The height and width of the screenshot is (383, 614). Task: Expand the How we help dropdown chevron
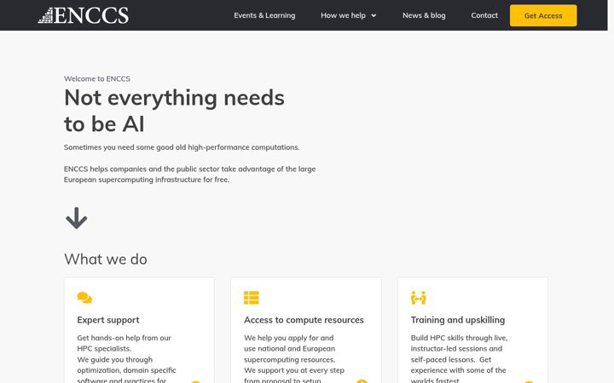(x=374, y=15)
